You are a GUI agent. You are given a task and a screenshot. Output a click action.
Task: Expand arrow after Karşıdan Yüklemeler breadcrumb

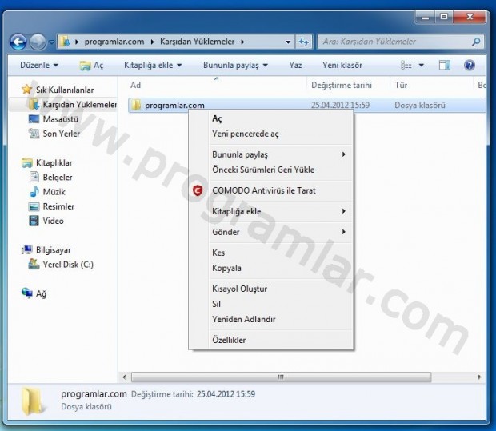point(242,42)
